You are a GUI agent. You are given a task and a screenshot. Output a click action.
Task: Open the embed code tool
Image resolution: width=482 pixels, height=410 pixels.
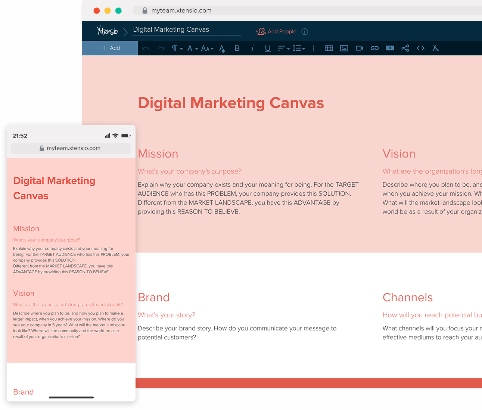point(420,48)
